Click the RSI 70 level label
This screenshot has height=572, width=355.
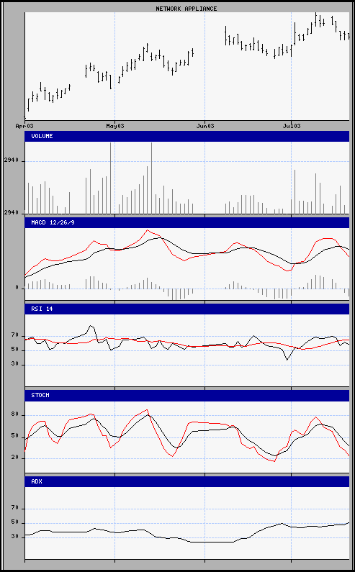point(15,335)
